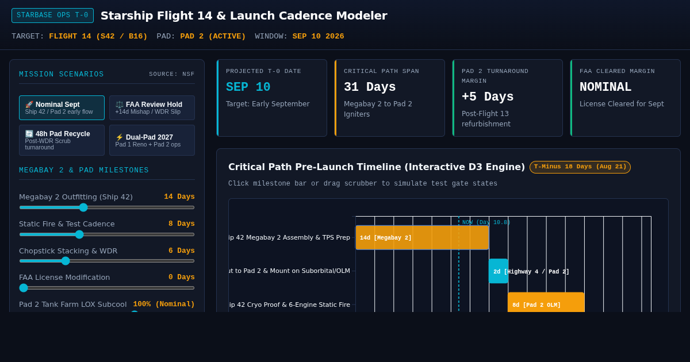This screenshot has width=690, height=362.
Task: Click the 6 Days stacking value
Action: (x=182, y=251)
